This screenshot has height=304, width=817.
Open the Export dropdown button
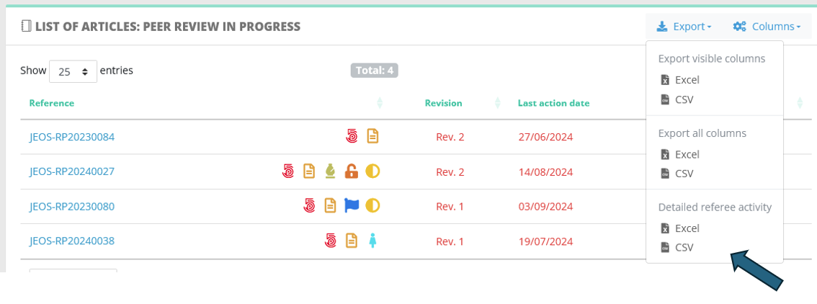(x=684, y=27)
